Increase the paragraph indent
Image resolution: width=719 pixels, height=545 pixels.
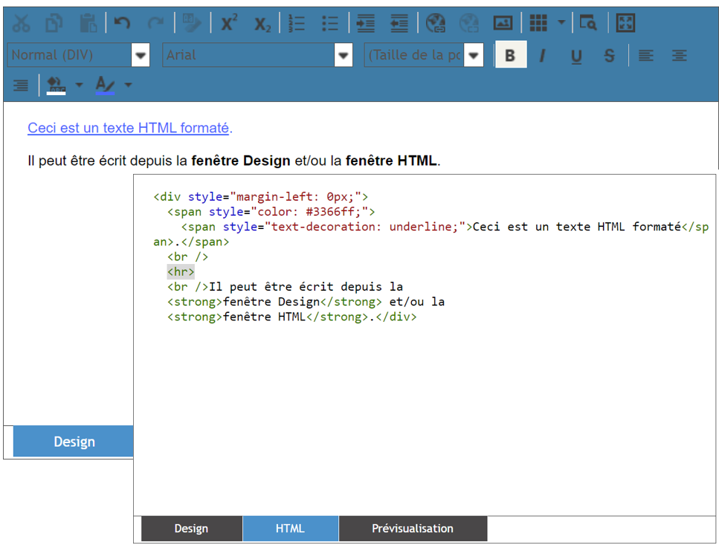[x=366, y=23]
